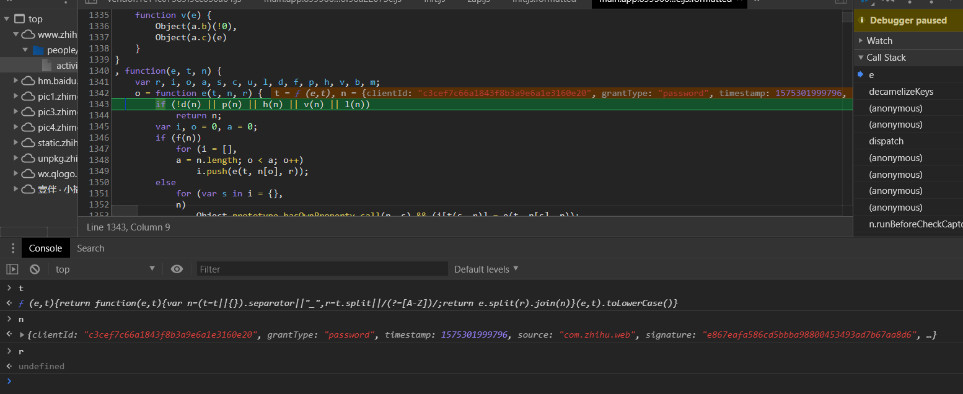Screen dimensions: 963x394
Task: Clear the console output
Action: coord(35,269)
